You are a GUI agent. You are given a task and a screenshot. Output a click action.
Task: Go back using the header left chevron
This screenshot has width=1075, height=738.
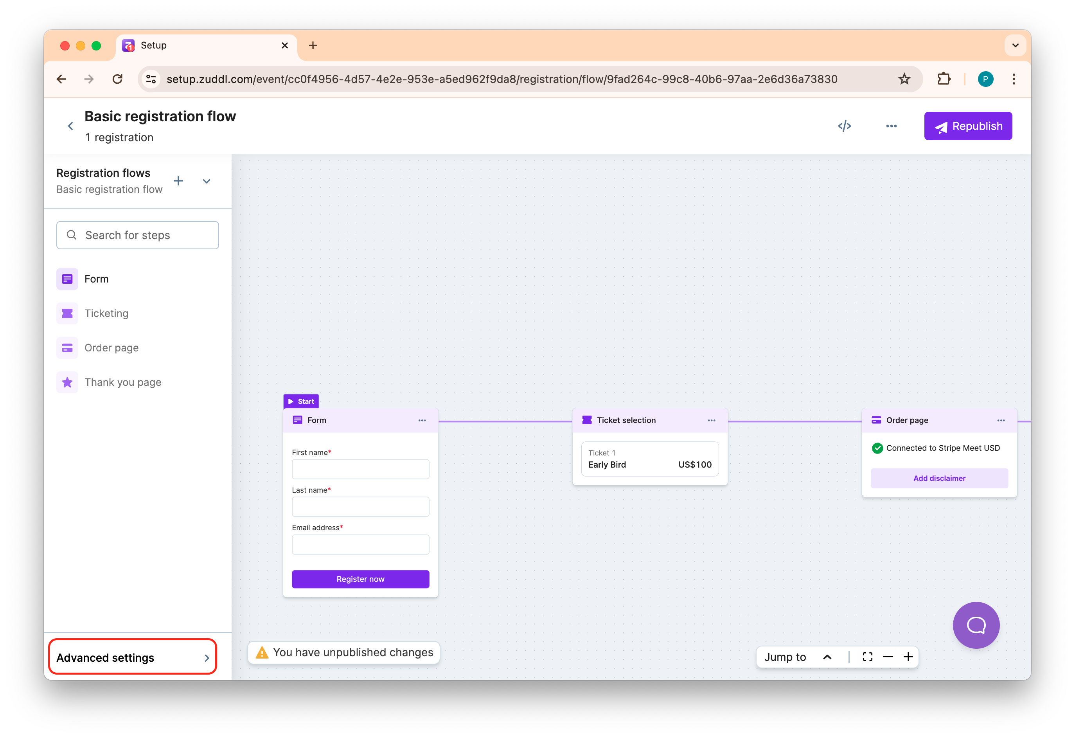(70, 126)
